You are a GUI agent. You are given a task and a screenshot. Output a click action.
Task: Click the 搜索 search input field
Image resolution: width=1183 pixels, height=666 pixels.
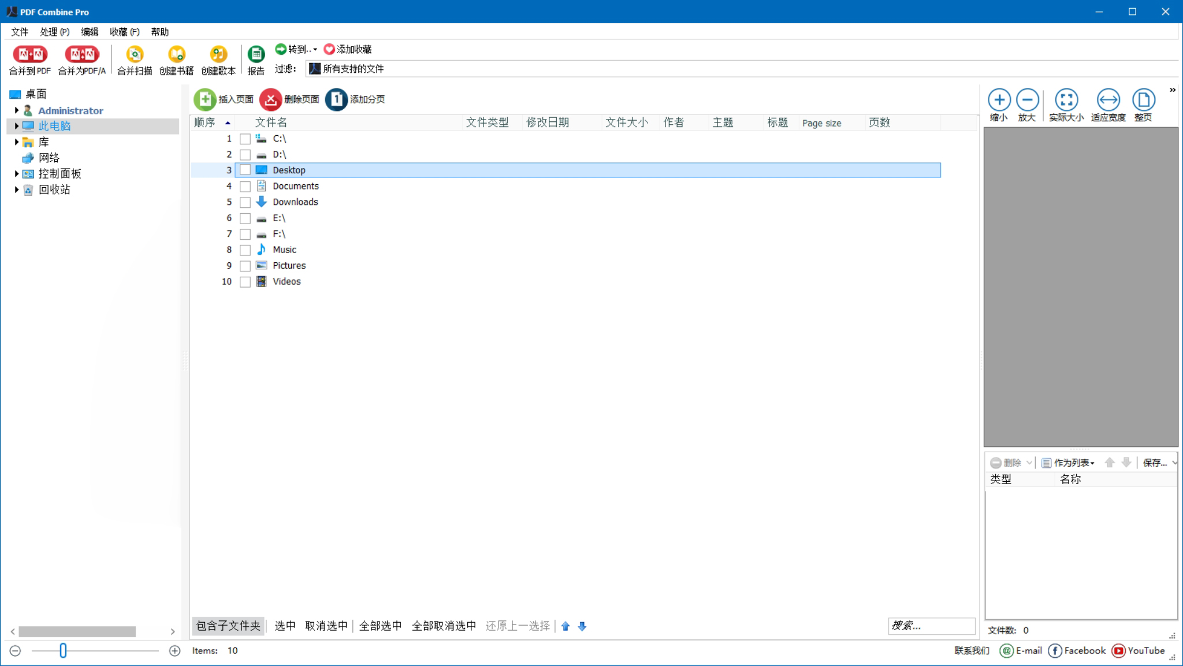coord(931,626)
